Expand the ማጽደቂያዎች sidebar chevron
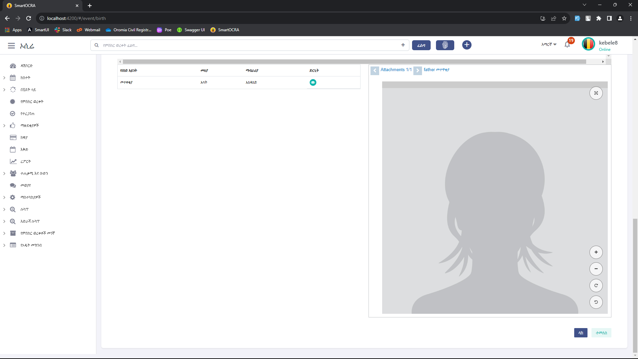 (4, 126)
